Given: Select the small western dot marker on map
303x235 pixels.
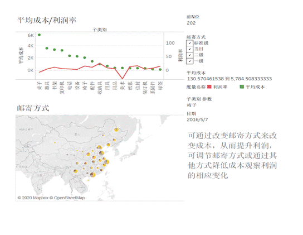Looking at the screenshot, I should (x=55, y=143).
